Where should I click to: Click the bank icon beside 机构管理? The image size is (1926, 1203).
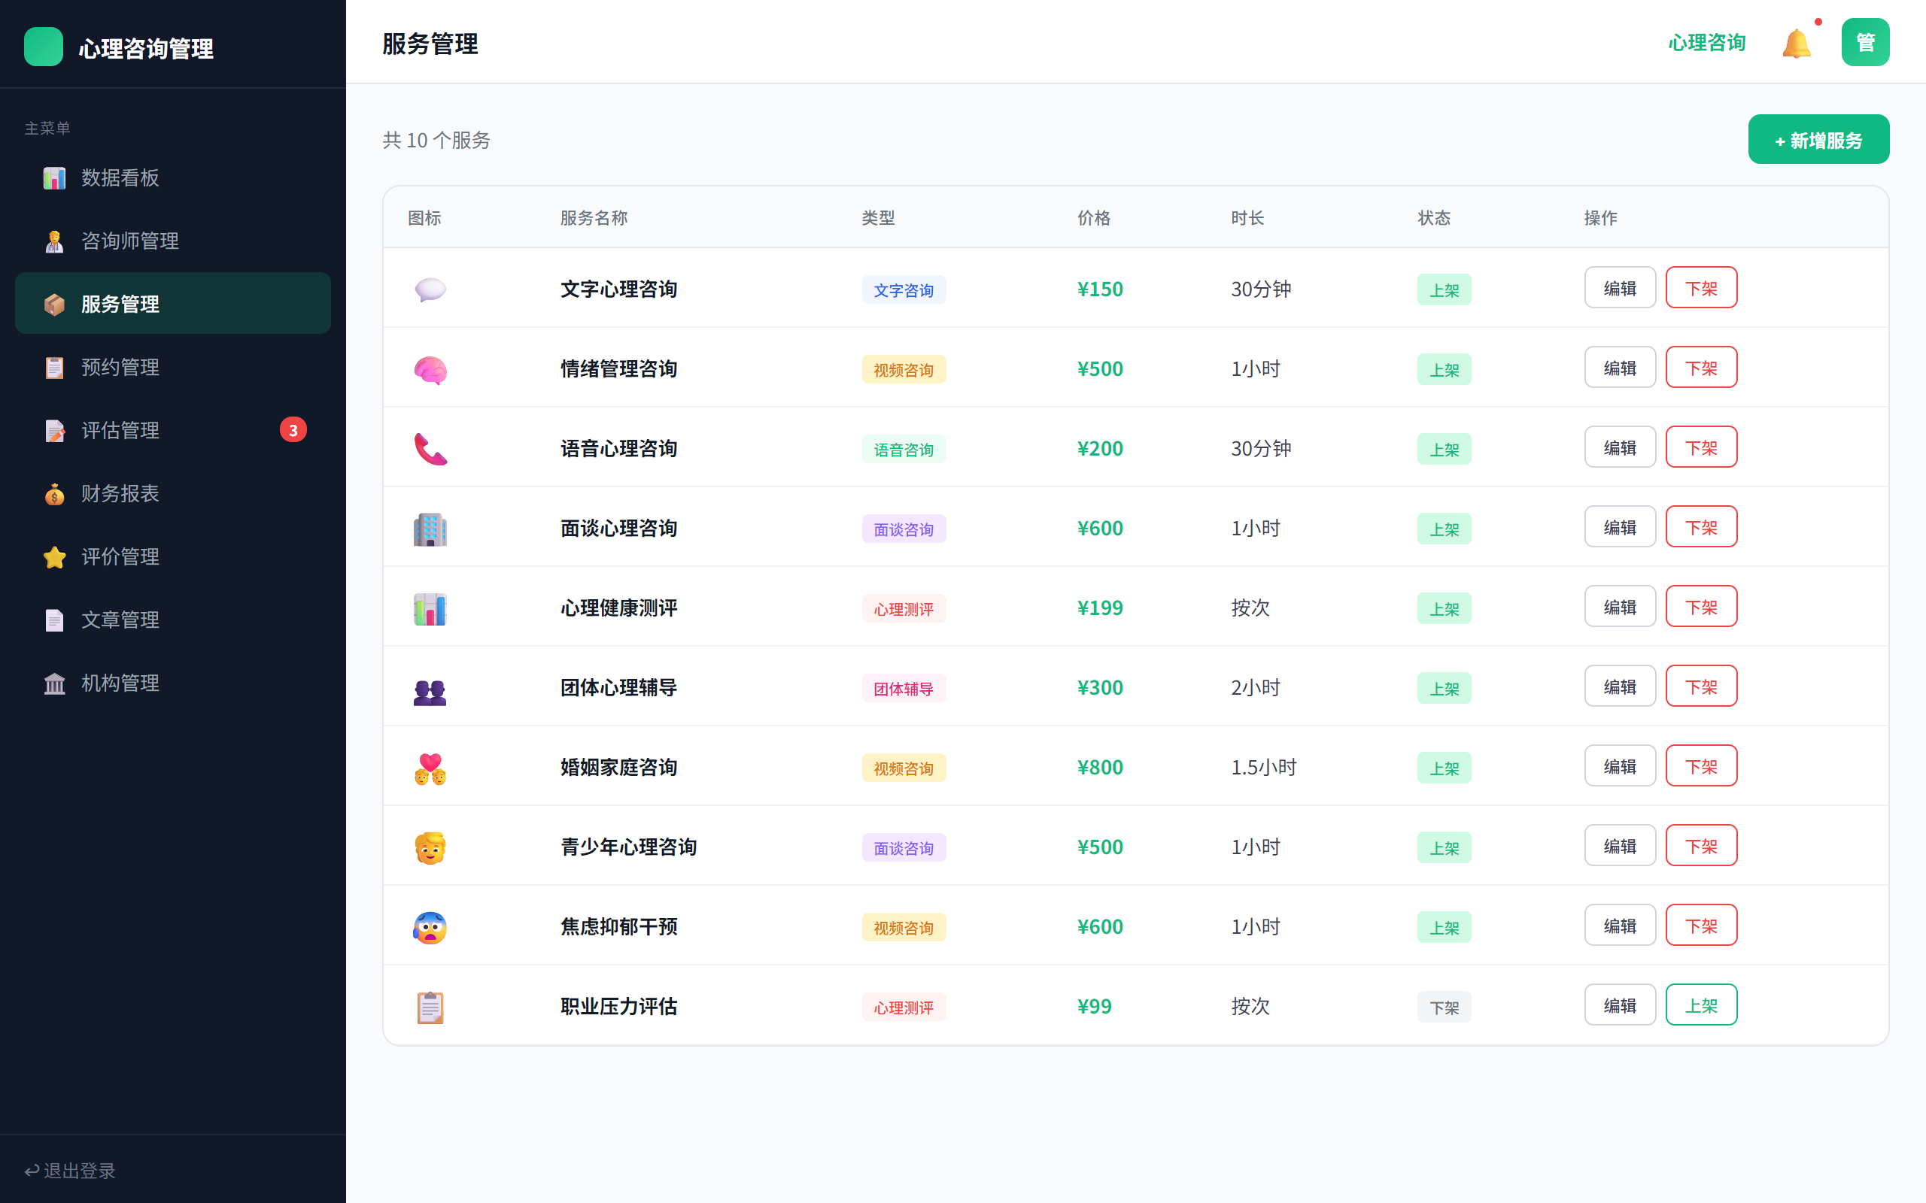coord(54,683)
